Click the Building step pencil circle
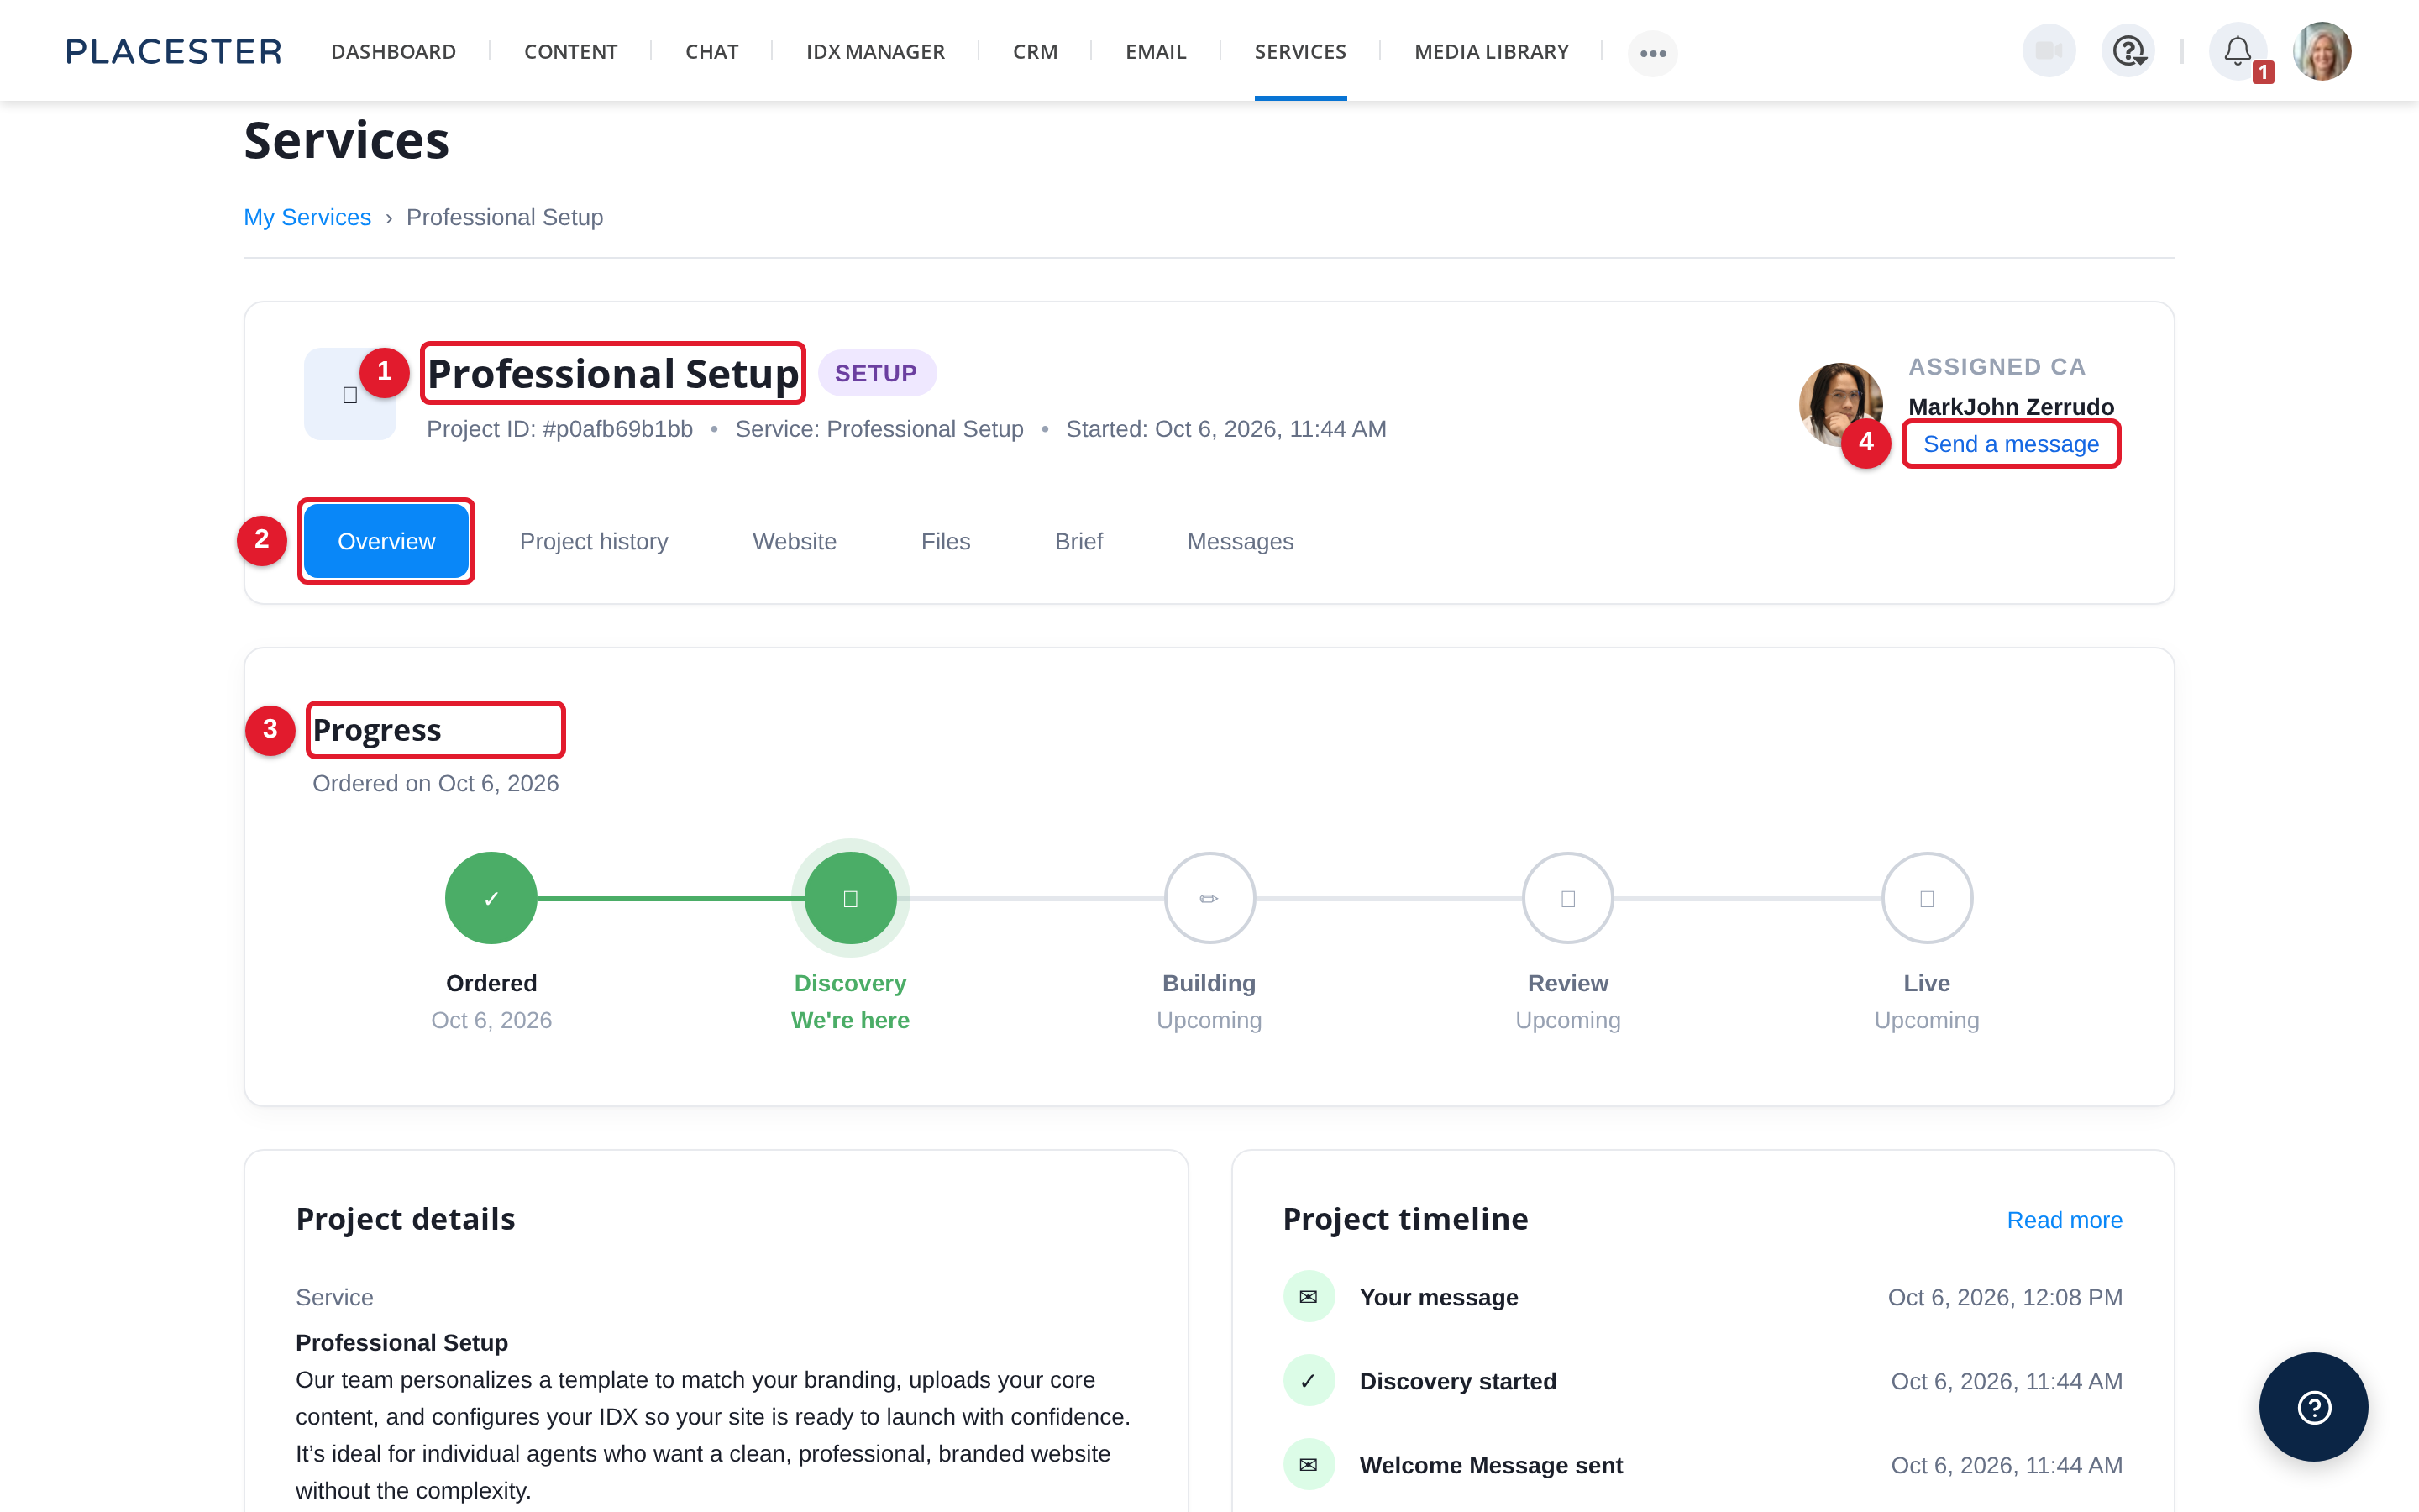 click(1209, 898)
